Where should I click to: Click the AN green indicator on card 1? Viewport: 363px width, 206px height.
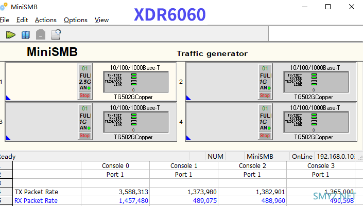pos(89,88)
